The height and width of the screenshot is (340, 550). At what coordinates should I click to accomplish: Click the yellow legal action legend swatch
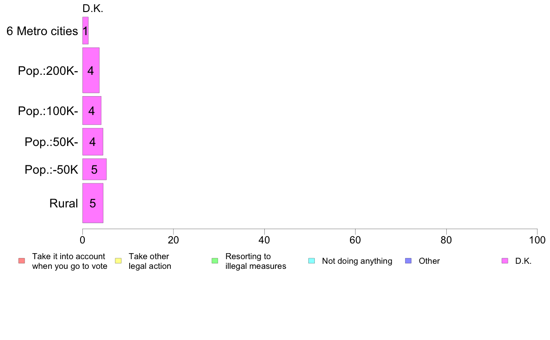118,261
